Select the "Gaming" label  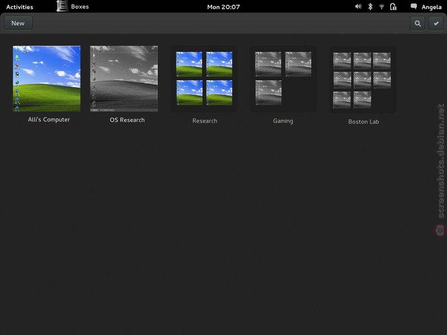(283, 121)
